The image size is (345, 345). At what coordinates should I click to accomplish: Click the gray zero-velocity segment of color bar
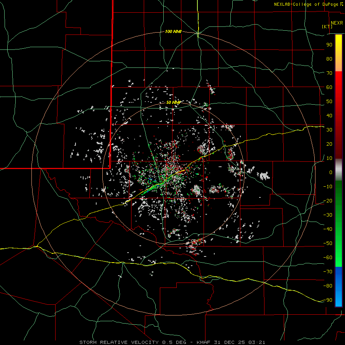338,170
